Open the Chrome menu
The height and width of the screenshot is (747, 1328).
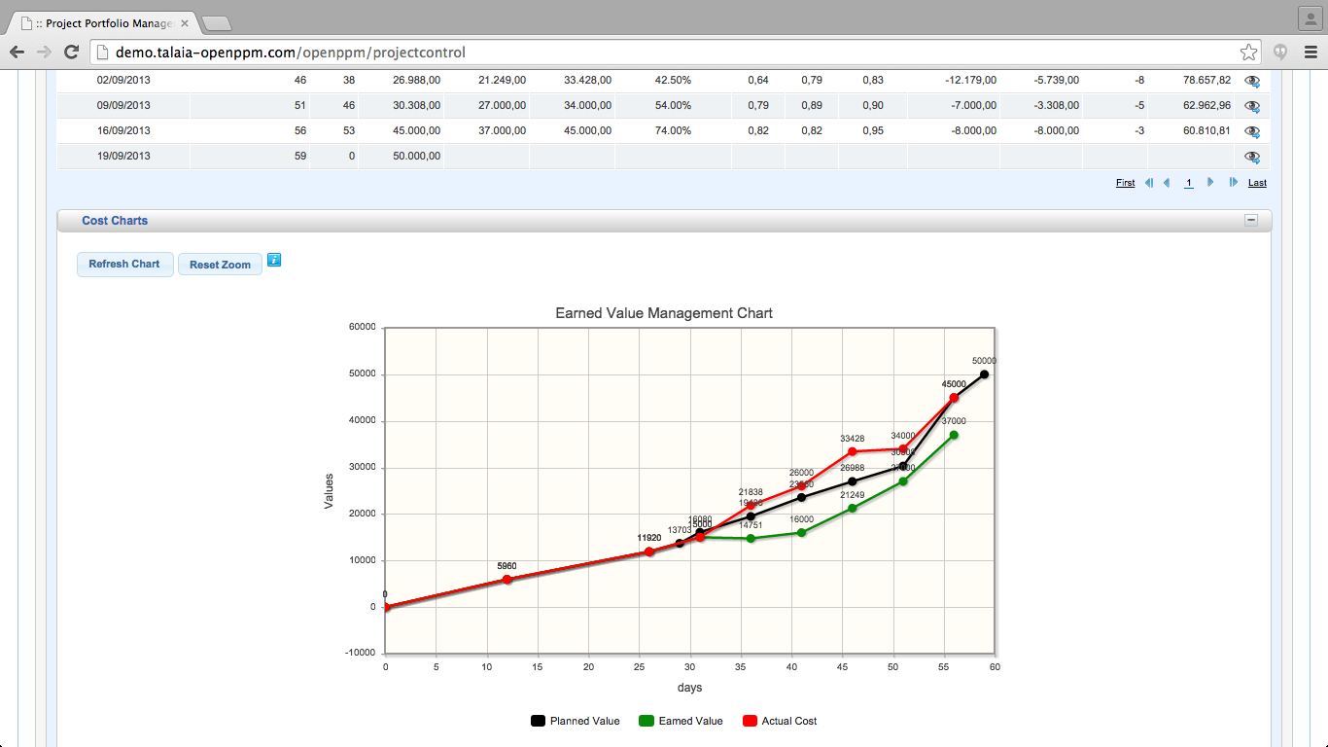(1311, 53)
